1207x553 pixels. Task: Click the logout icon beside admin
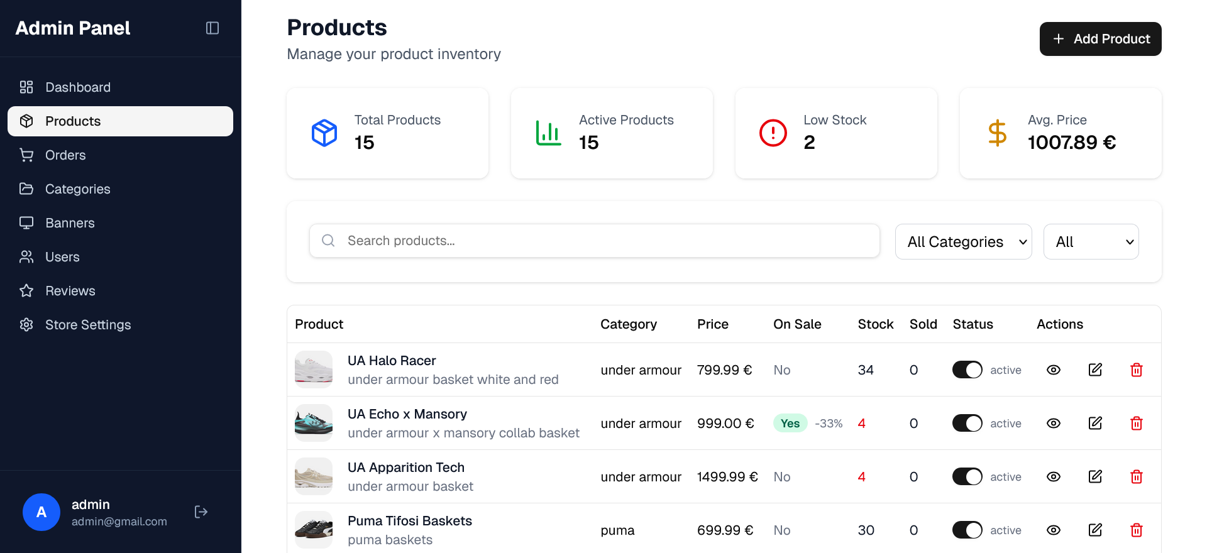(x=201, y=512)
